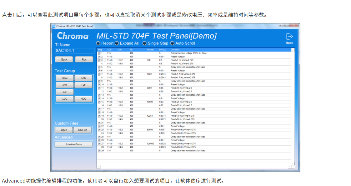Uncheck step 15 in the test list
351x186 pixels.
[x=99, y=102]
